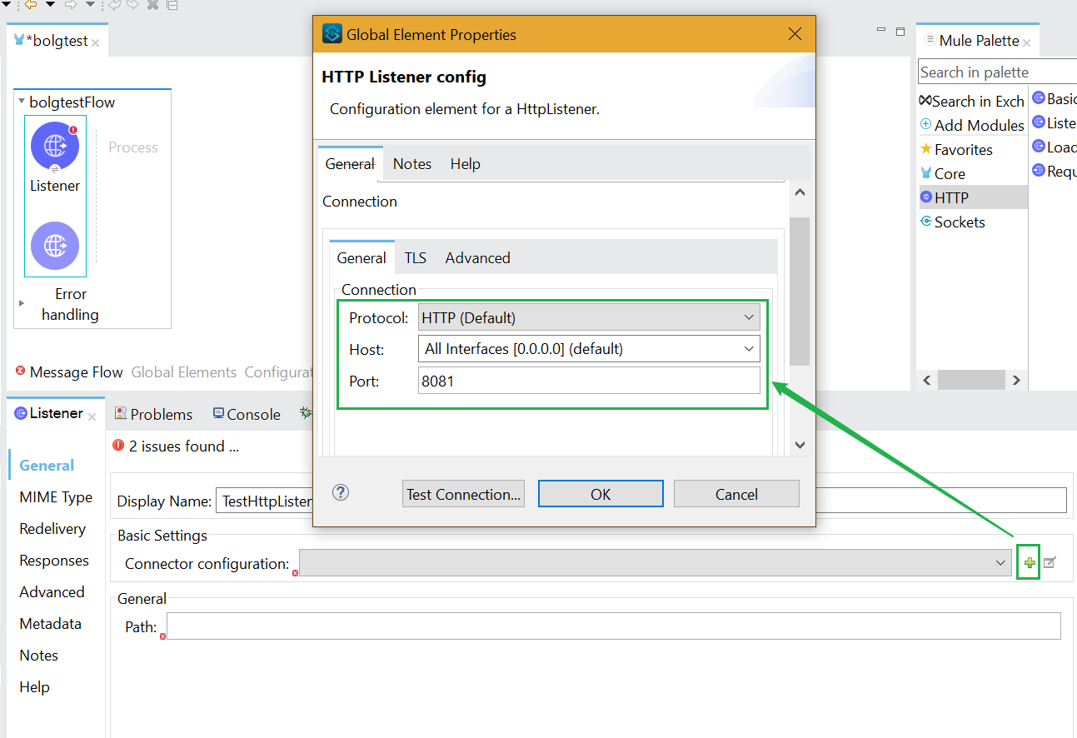Click the red error badge on the Listener component
1077x738 pixels.
(73, 130)
